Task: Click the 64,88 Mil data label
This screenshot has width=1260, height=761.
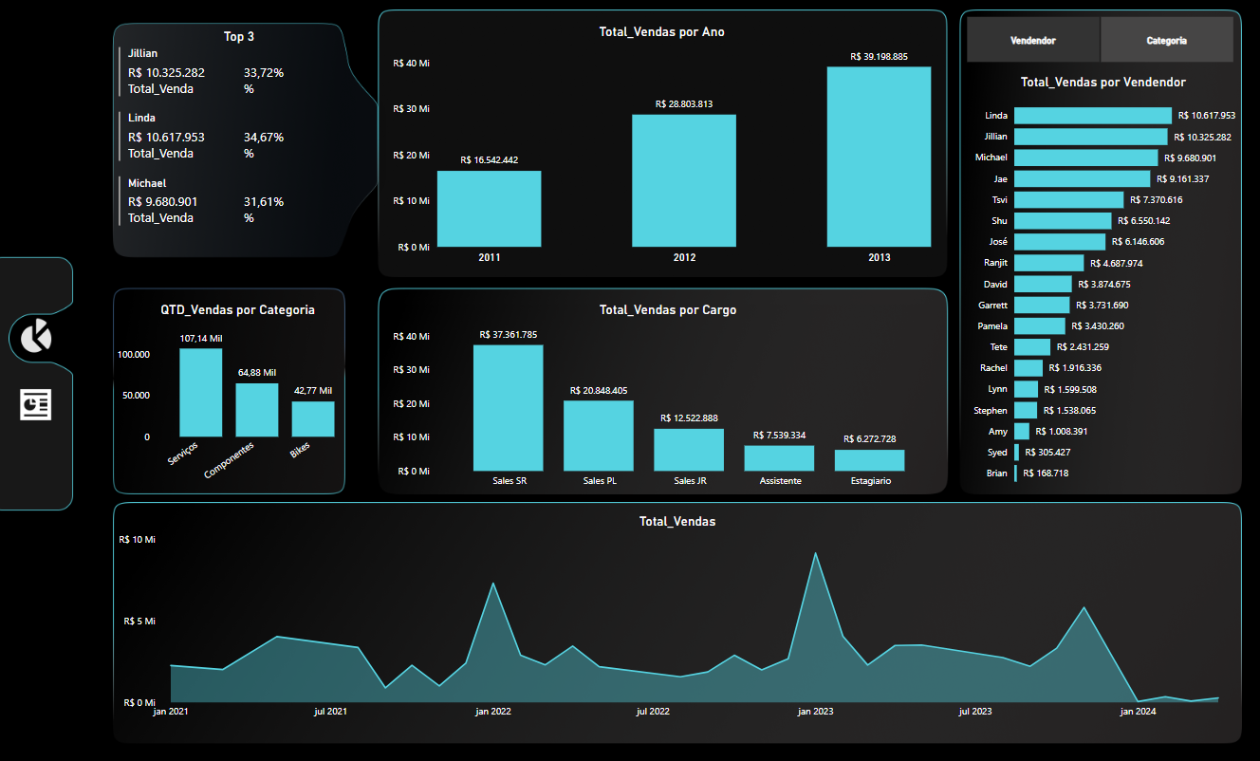Action: click(257, 372)
